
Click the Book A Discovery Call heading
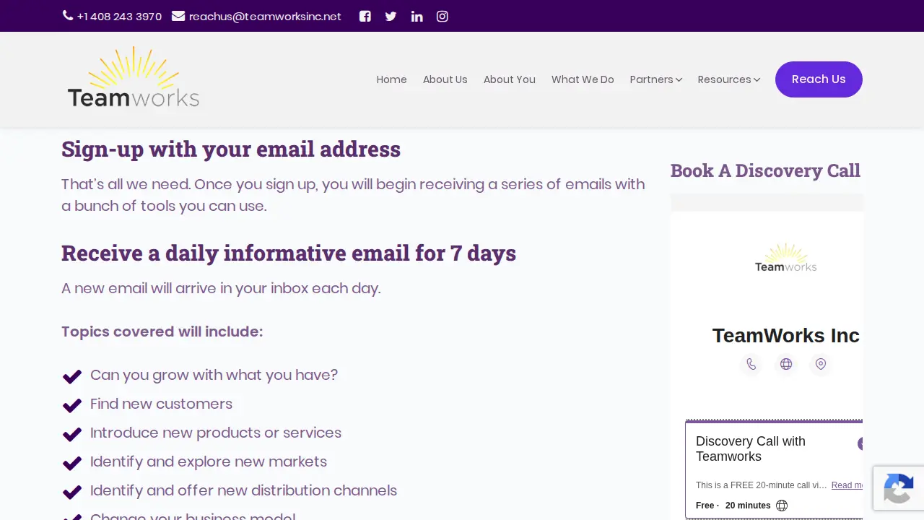tap(765, 170)
